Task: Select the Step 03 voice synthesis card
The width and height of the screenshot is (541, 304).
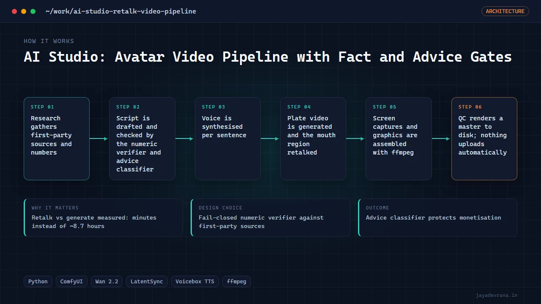Action: pyautogui.click(x=228, y=139)
